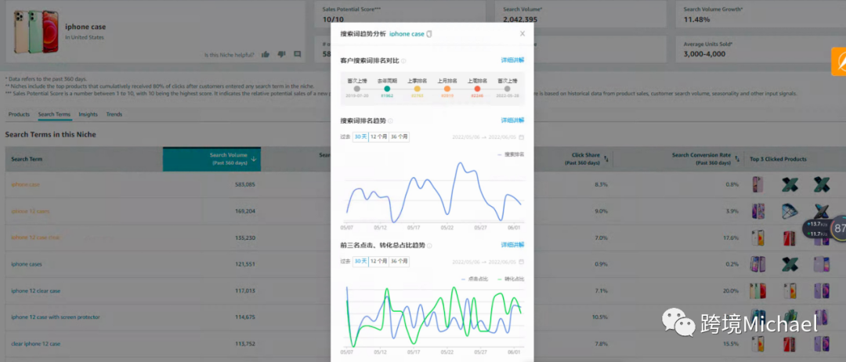Select 36个月 range in 搜索词排名趋势 section
The height and width of the screenshot is (362, 846).
pyautogui.click(x=399, y=137)
